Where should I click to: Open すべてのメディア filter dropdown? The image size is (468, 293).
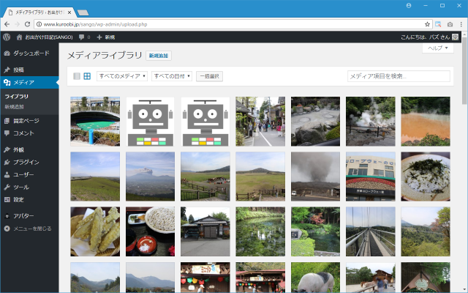(122, 76)
